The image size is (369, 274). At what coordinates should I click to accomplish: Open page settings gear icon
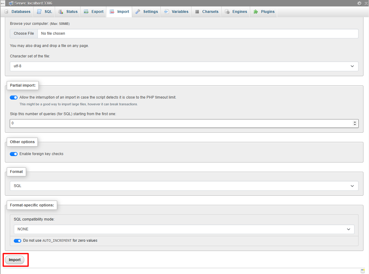359,3
